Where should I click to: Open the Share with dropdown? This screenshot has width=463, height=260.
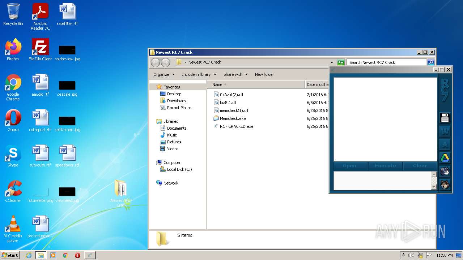click(235, 74)
